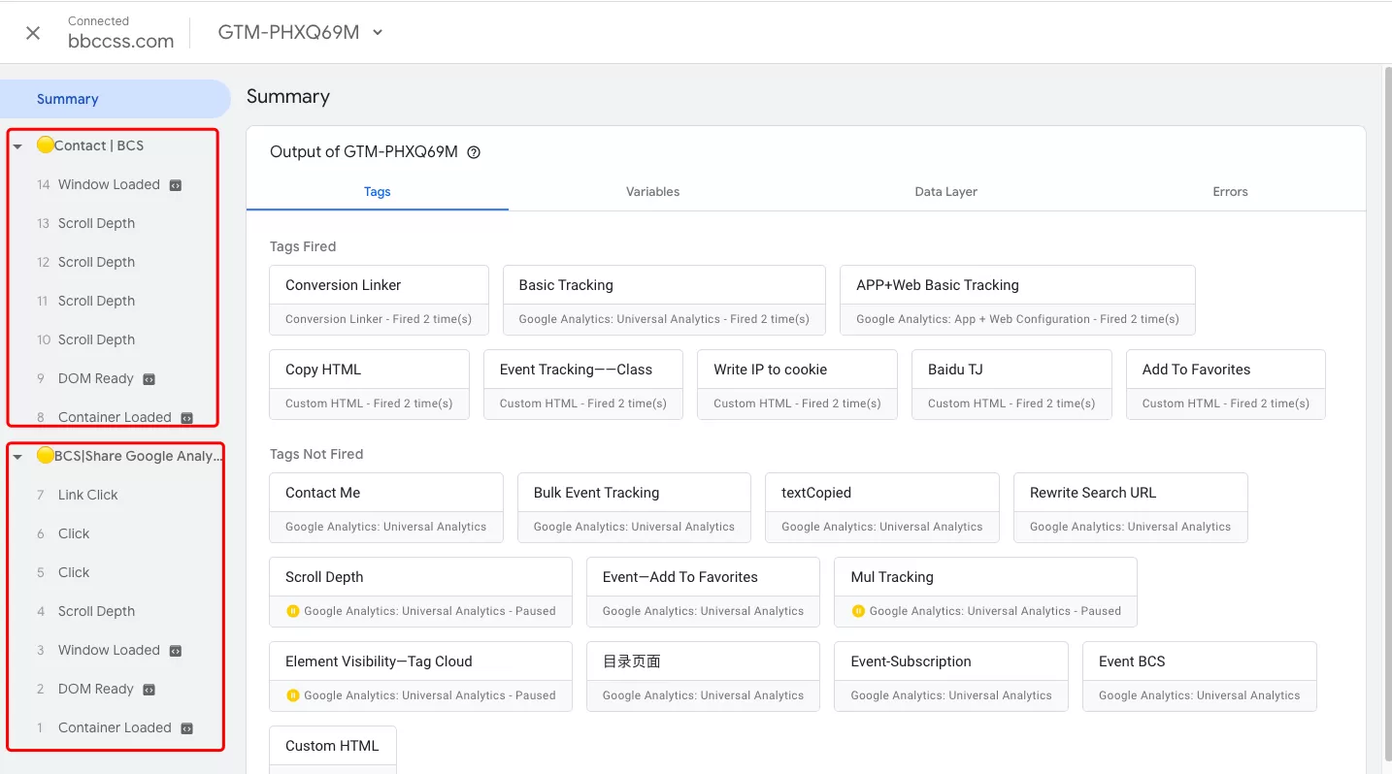Close the Tag Assistant debug panel
Viewport: 1392px width, 774px height.
(x=33, y=33)
